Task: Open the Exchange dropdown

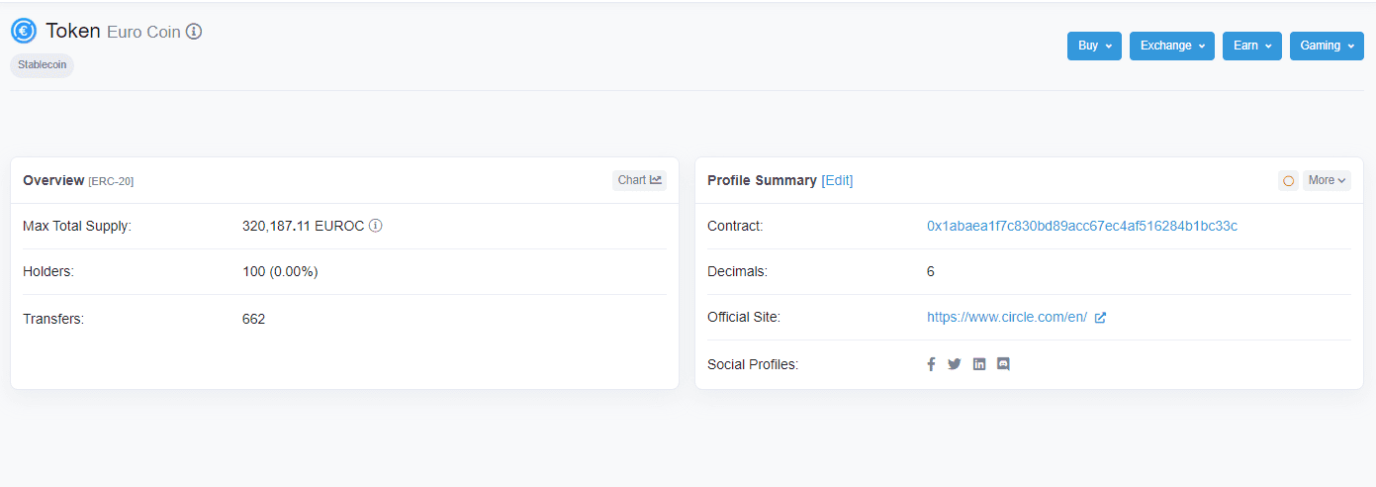Action: tap(1172, 46)
